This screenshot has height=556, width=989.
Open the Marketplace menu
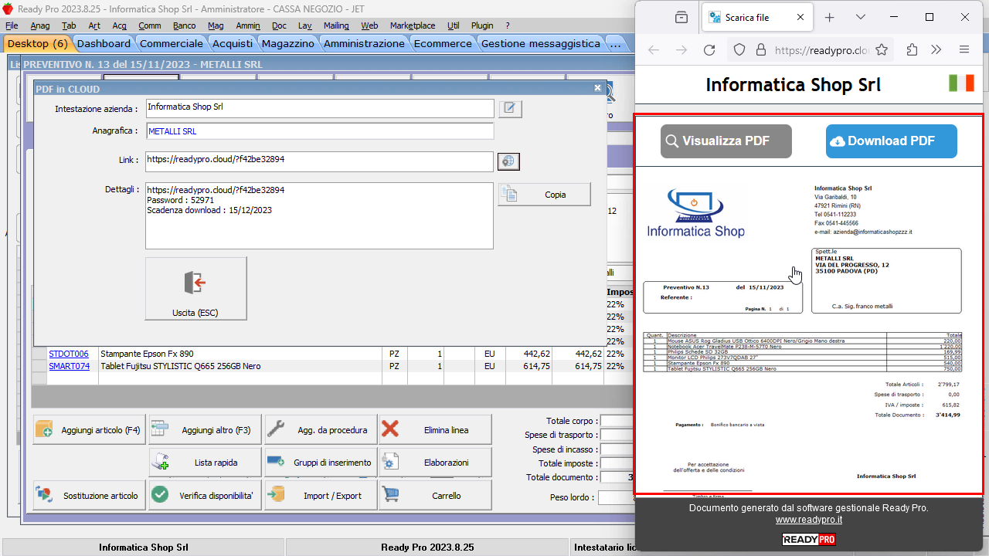coord(413,25)
